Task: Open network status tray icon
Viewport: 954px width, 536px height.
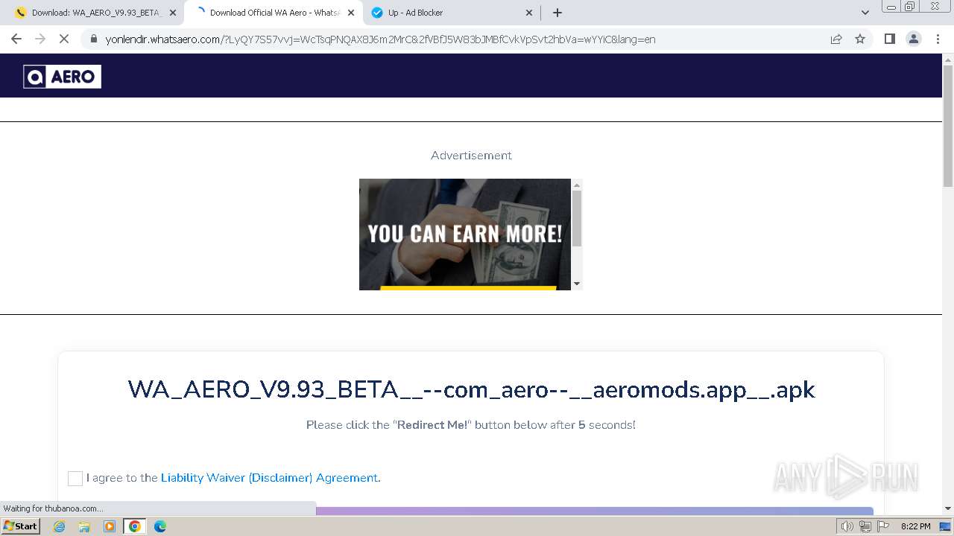Action: coord(865,526)
